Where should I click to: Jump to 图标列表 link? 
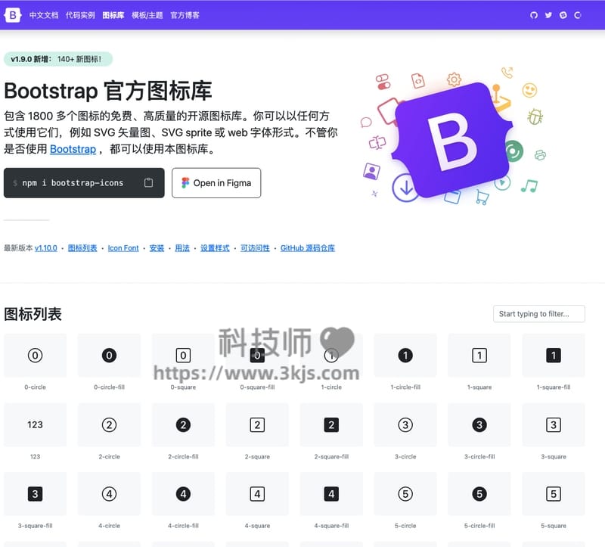[x=82, y=248]
